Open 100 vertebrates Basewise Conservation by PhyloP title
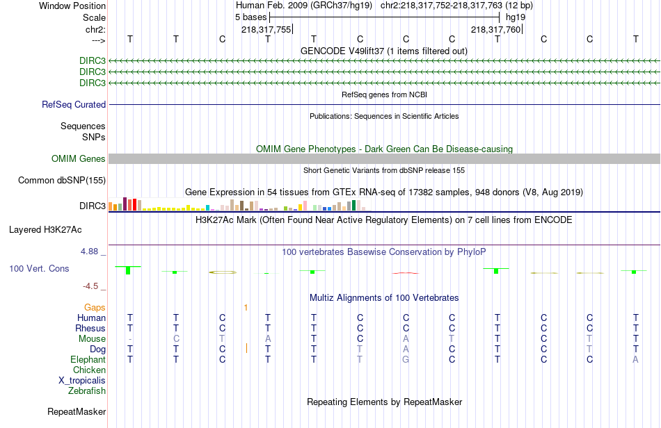Viewport: 661px width, 428px height. (x=384, y=252)
